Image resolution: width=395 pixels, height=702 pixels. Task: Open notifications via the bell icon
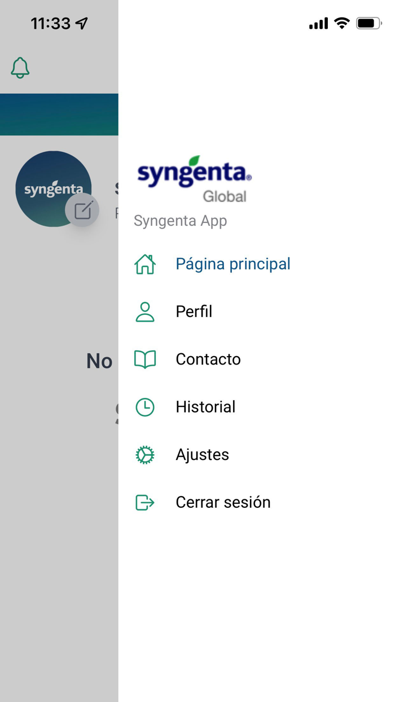20,68
